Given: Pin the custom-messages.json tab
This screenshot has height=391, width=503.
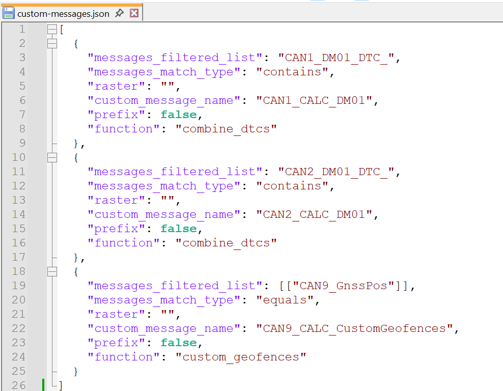Looking at the screenshot, I should [x=119, y=13].
